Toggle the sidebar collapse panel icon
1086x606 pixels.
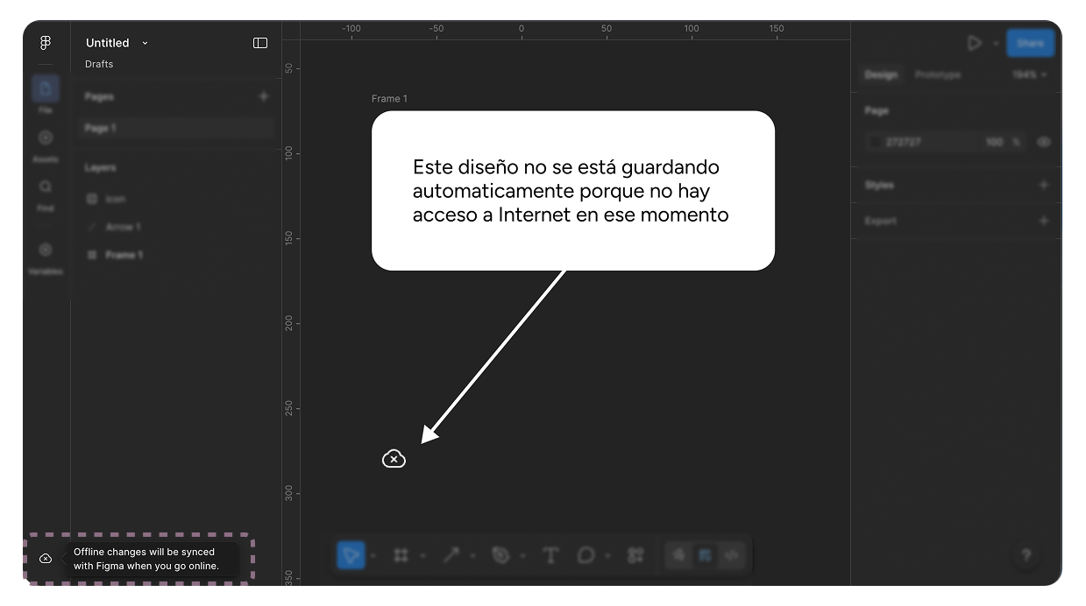[x=260, y=43]
